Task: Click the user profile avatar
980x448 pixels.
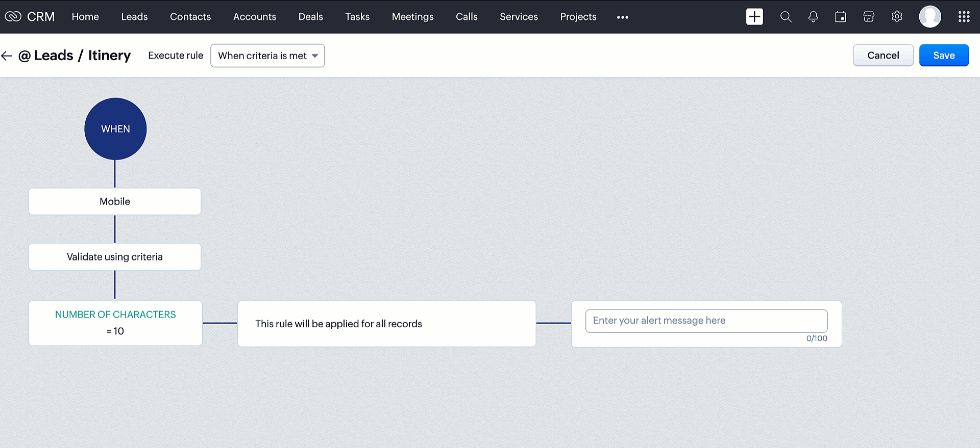Action: click(930, 17)
